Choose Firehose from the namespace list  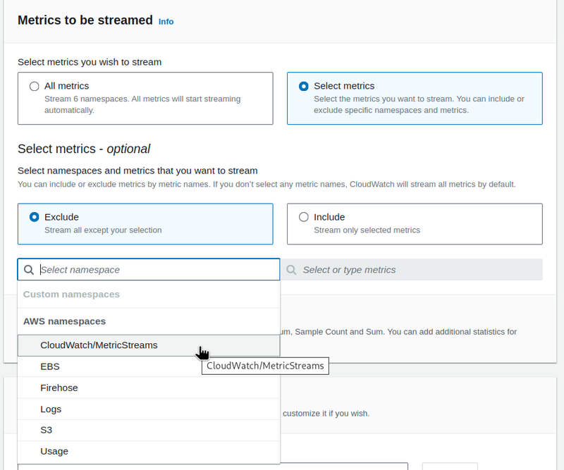point(149,388)
